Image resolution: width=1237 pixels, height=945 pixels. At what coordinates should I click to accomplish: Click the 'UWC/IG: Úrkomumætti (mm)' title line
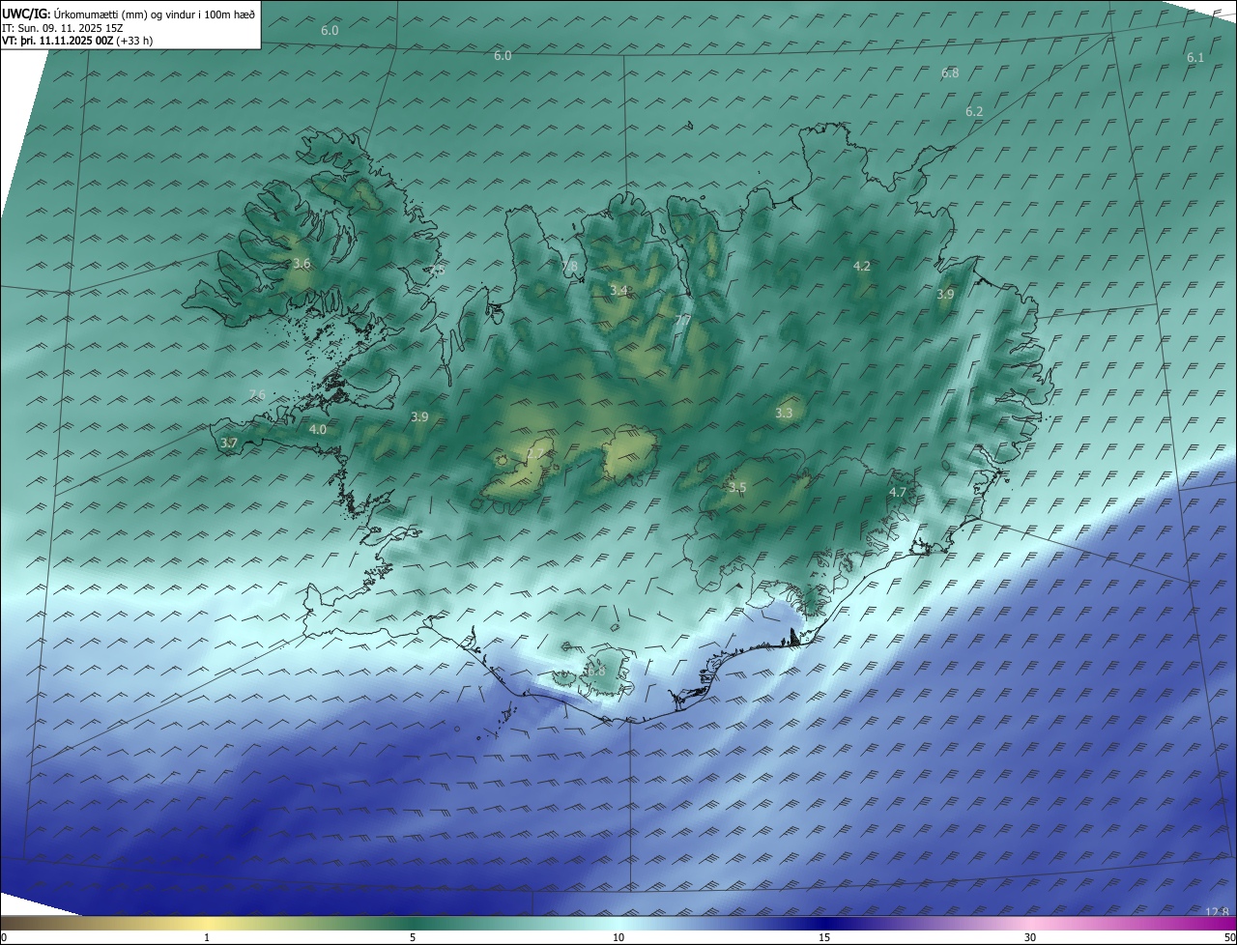click(129, 14)
